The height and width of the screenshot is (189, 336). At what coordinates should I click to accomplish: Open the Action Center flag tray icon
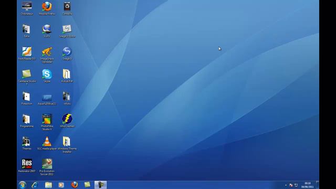(x=291, y=185)
